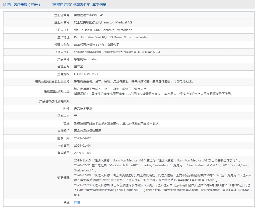The width and height of the screenshot is (255, 207).
Task: Click the 其他内容 label
Action: coord(63,116)
